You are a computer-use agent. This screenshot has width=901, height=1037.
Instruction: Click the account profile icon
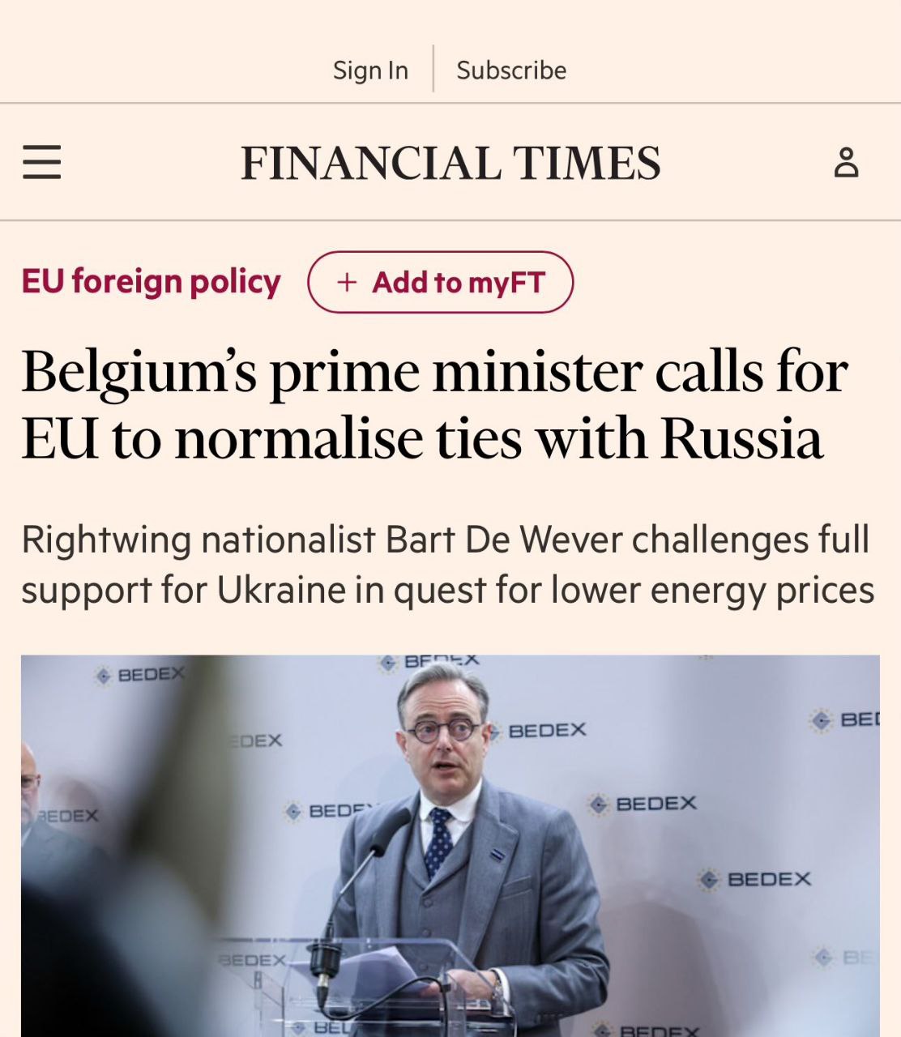846,163
